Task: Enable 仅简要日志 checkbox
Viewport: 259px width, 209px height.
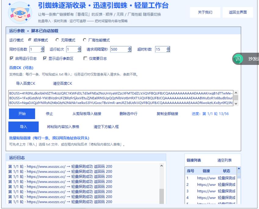Action: pyautogui.click(x=86, y=58)
